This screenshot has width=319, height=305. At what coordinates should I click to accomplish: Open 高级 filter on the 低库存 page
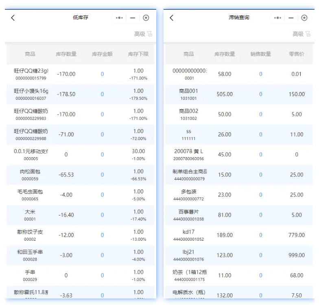pyautogui.click(x=143, y=34)
